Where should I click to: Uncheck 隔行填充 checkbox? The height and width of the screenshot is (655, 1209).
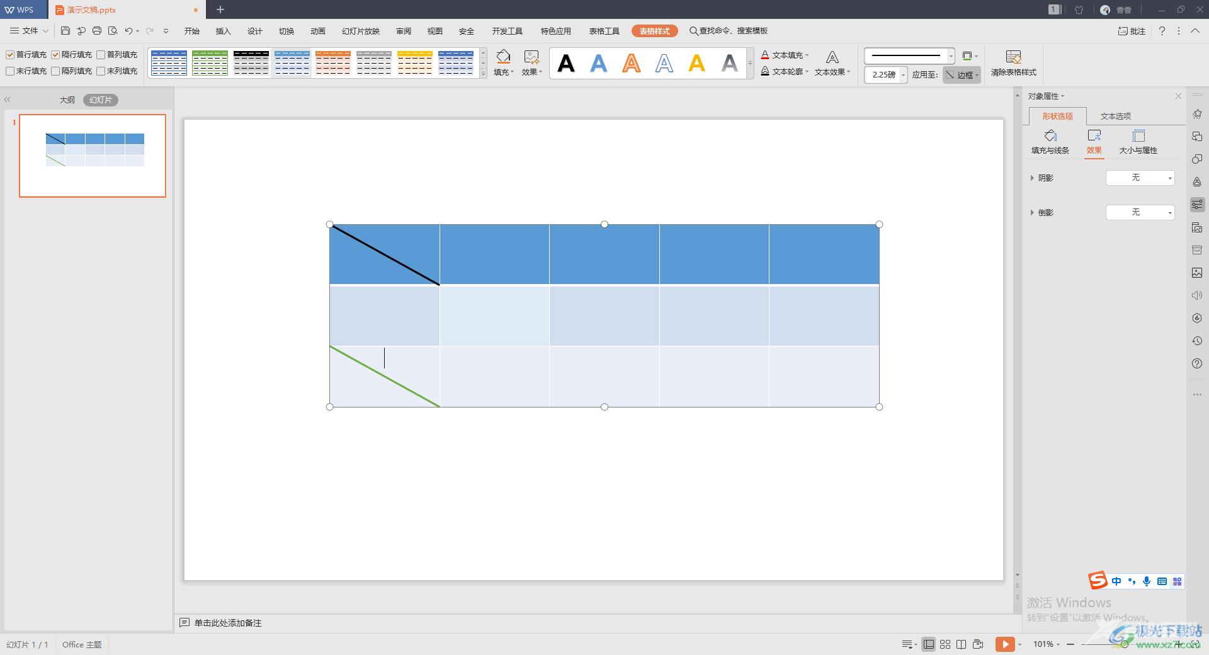[55, 55]
